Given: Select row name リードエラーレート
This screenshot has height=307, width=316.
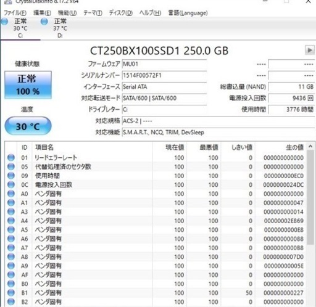Looking at the screenshot, I should 56,158.
